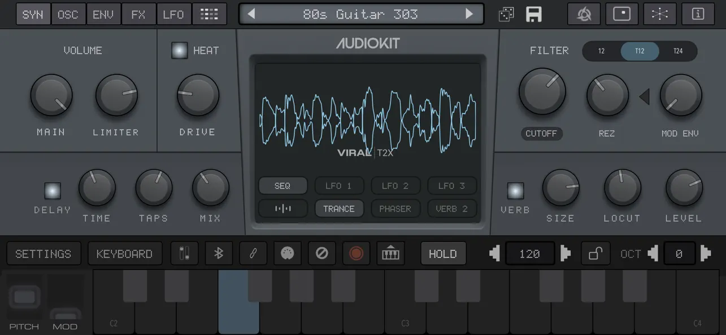Viewport: 726px width, 335px height.
Task: Switch to the ENV tab
Action: pos(103,15)
